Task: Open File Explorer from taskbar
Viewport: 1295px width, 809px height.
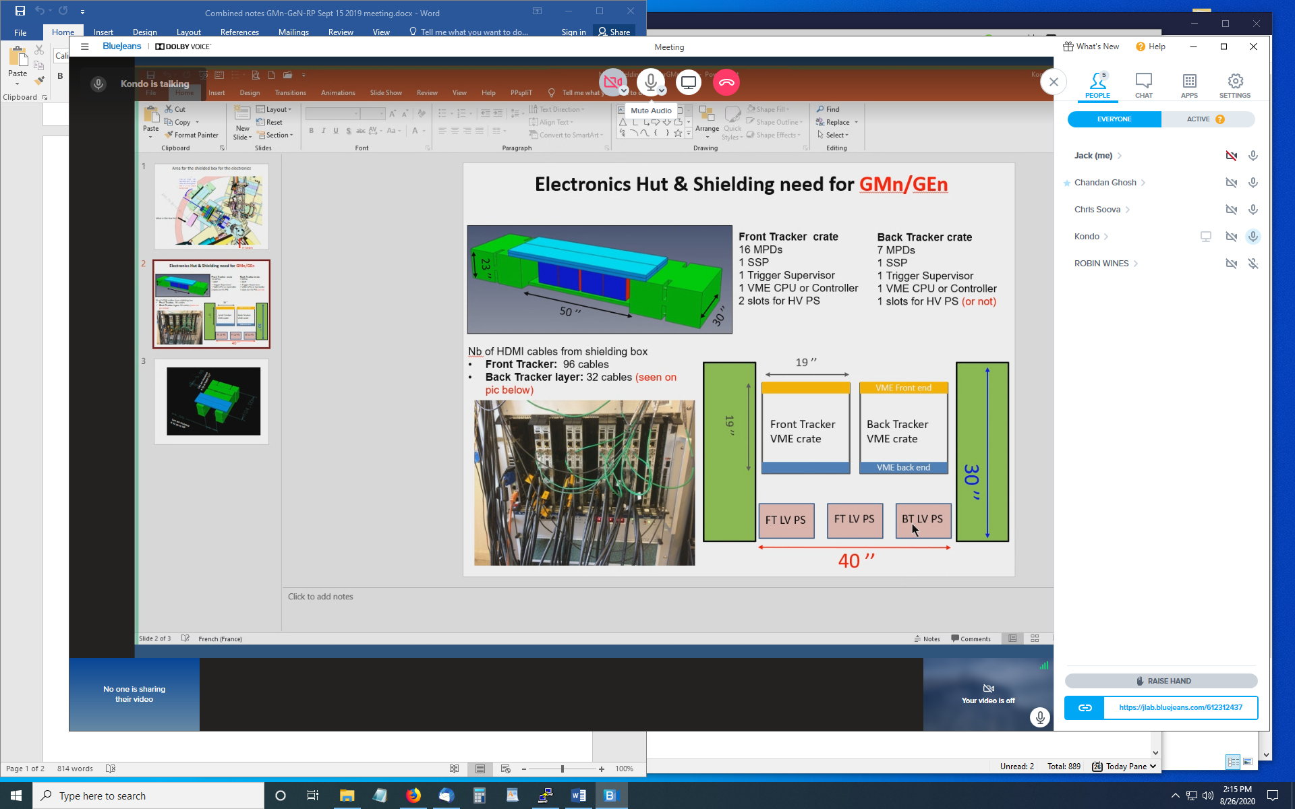Action: (347, 796)
